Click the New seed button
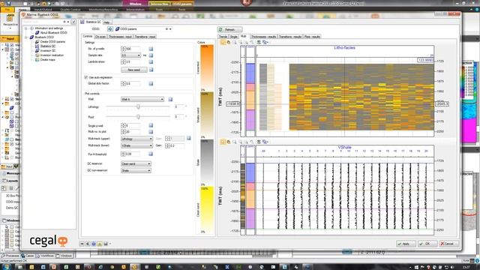Screen dimensions: 480x270 133,70
